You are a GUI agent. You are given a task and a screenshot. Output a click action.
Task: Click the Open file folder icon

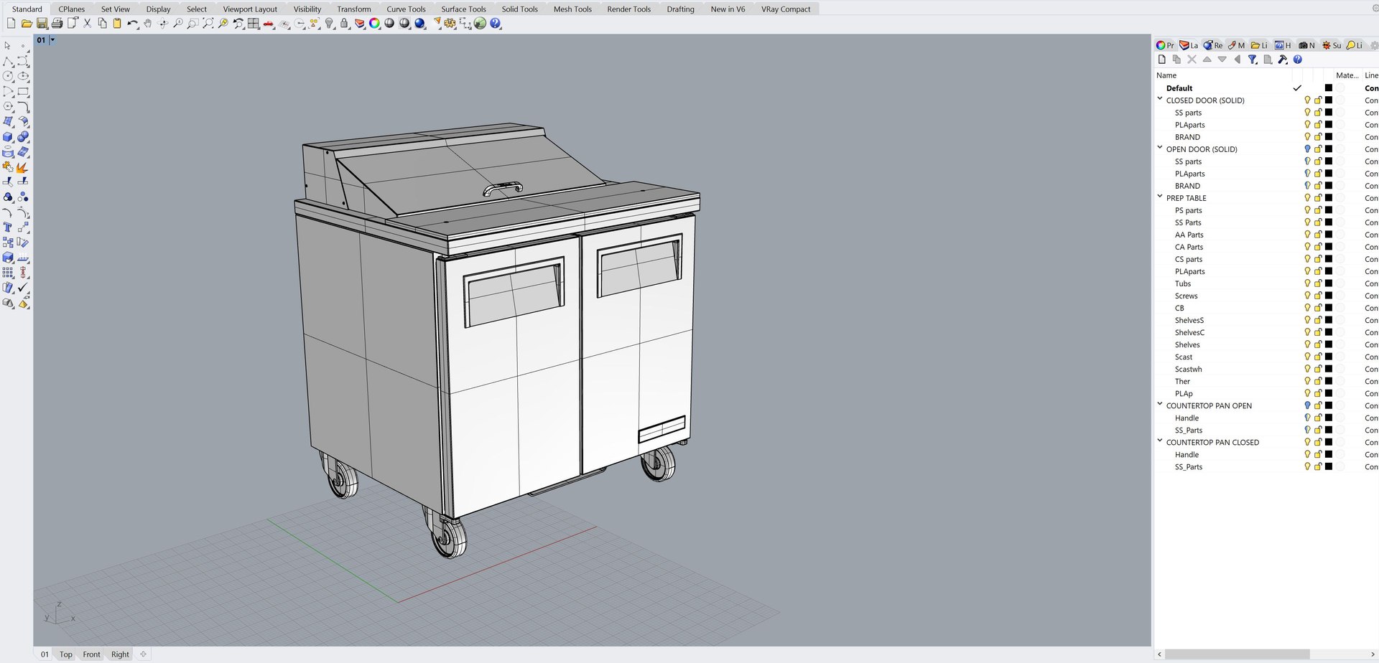tap(27, 23)
